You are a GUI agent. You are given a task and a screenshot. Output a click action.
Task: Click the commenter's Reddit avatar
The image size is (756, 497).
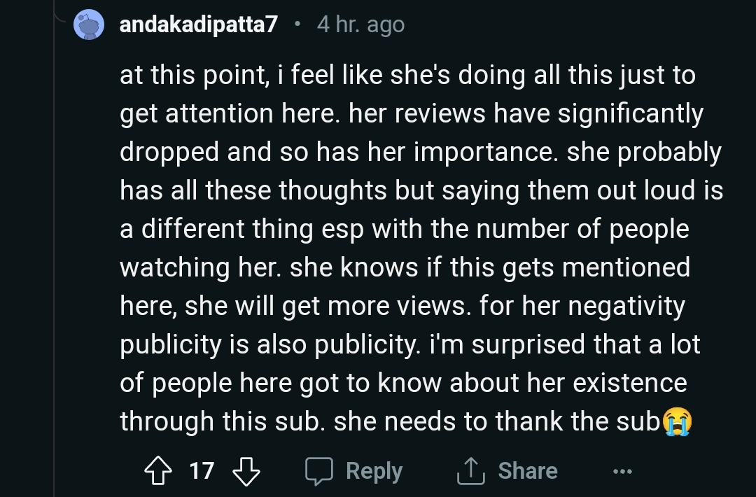click(x=89, y=26)
